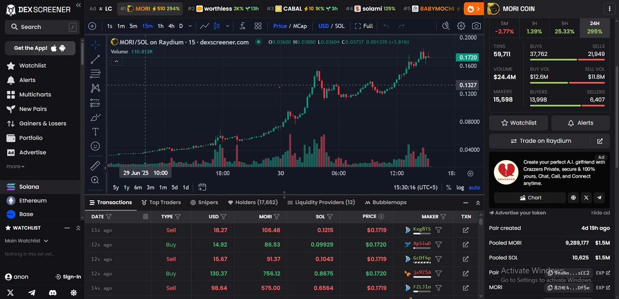Add symbol to compare with plus icon
Image resolution: width=619 pixels, height=299 pixels.
point(92,26)
